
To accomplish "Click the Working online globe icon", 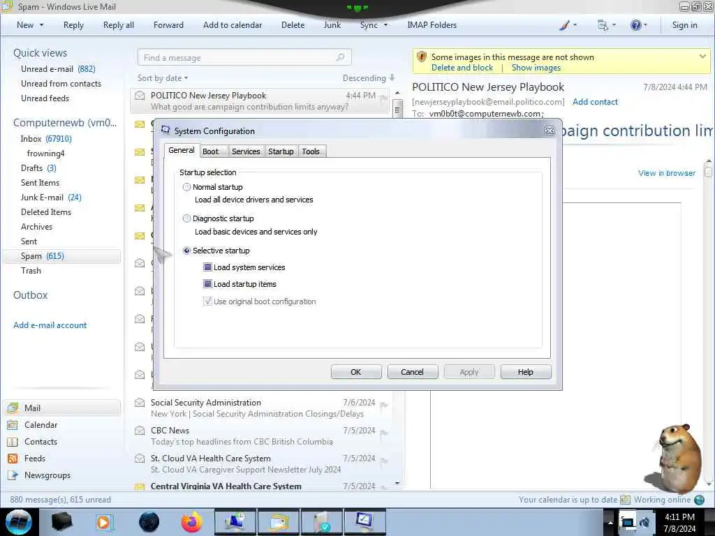I will (699, 500).
